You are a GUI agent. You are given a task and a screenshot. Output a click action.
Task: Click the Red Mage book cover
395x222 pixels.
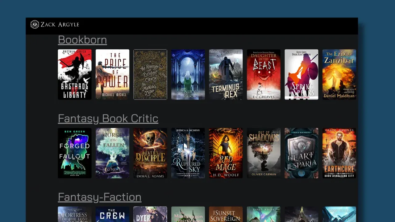[x=226, y=153]
